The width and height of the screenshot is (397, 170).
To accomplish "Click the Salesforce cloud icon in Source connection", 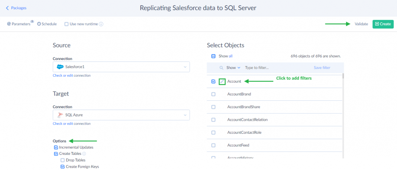I will [x=60, y=67].
